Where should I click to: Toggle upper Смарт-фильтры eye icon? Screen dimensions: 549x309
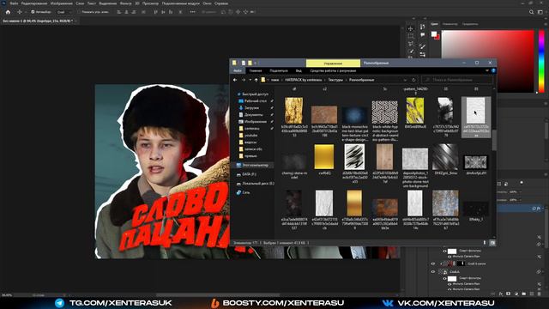444,251
